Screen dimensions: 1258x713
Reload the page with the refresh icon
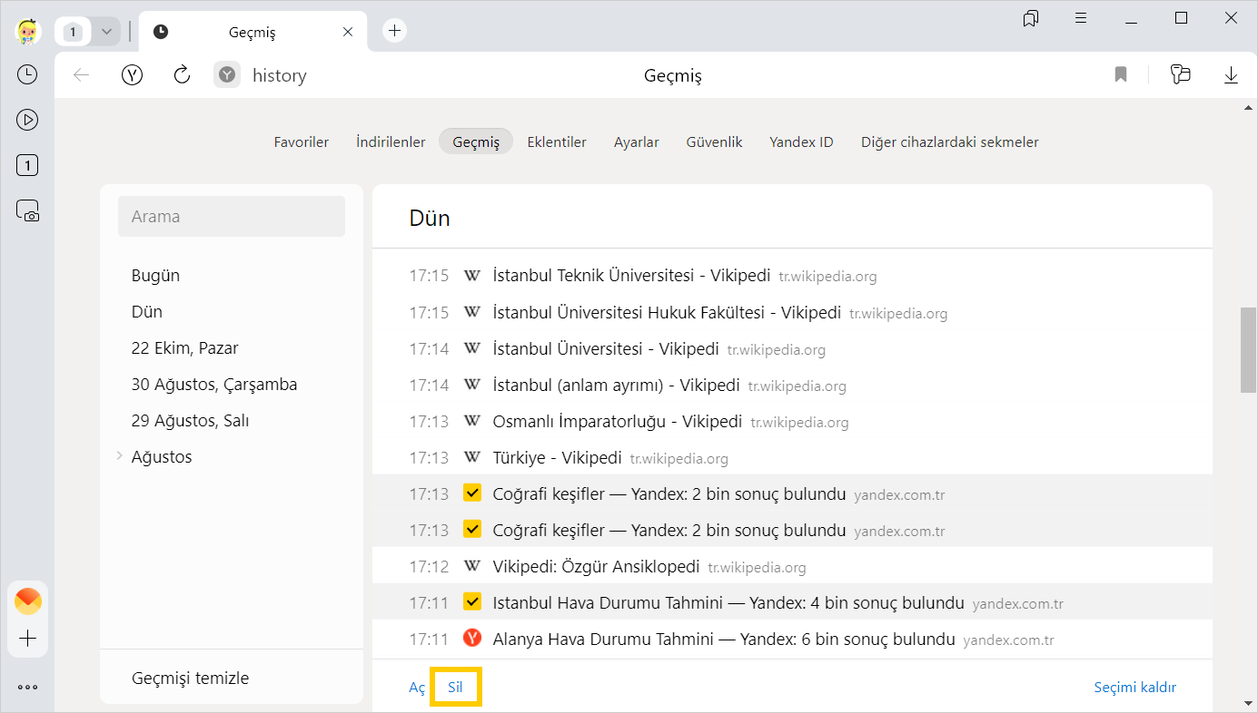182,75
